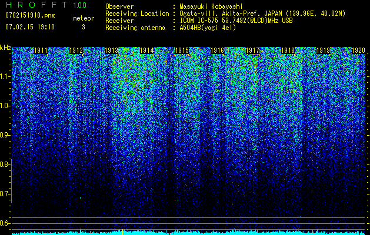Click the 'Receiving antenna' field label
The width and height of the screenshot is (370, 235).
(135, 28)
